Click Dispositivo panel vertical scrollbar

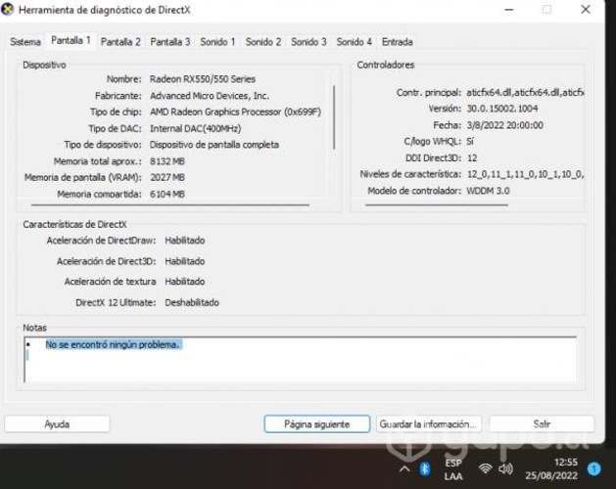point(334,117)
